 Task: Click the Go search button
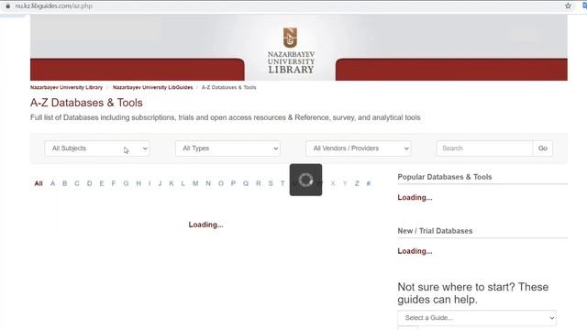pyautogui.click(x=543, y=148)
